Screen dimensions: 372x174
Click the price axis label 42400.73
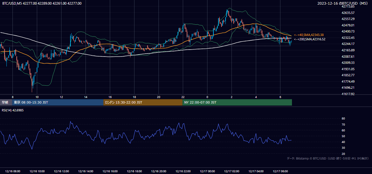point(348,31)
